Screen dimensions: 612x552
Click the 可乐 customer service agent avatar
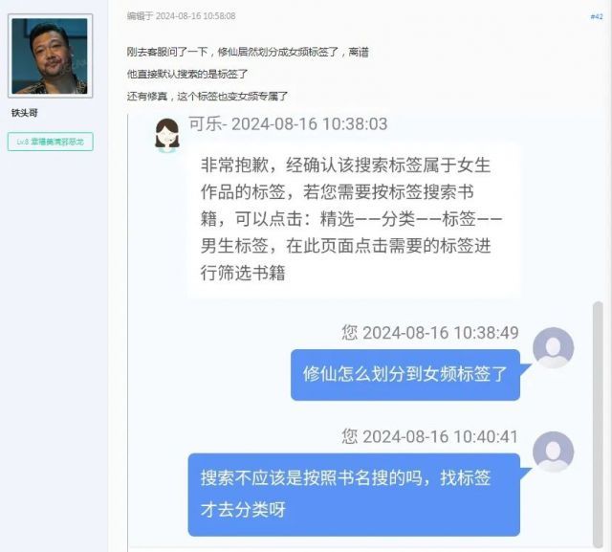click(x=167, y=135)
